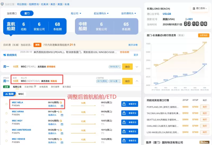Click the 明日数航 breadcrumb link
This screenshot has width=212, height=145.
tap(22, 4)
